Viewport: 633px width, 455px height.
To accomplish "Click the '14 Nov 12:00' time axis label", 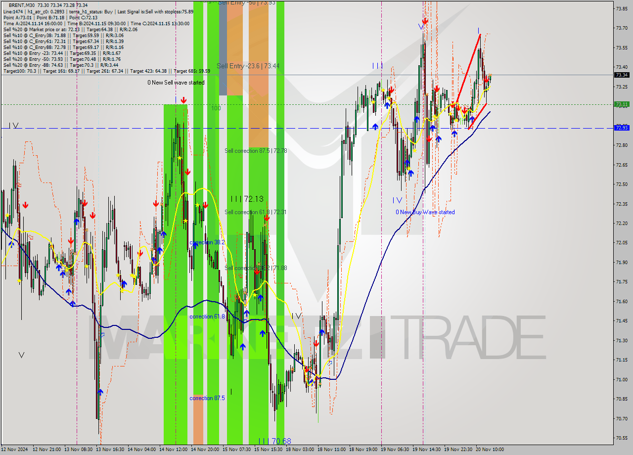I will (174, 450).
